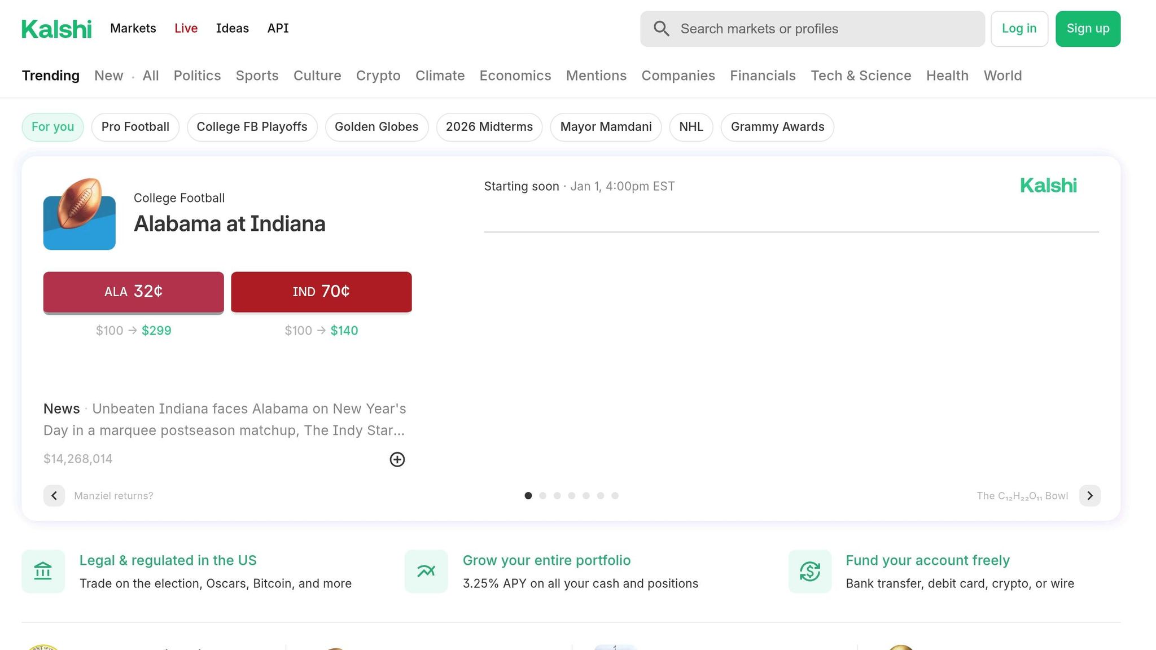Image resolution: width=1156 pixels, height=650 pixels.
Task: Click the search magnifier icon
Action: pos(661,29)
